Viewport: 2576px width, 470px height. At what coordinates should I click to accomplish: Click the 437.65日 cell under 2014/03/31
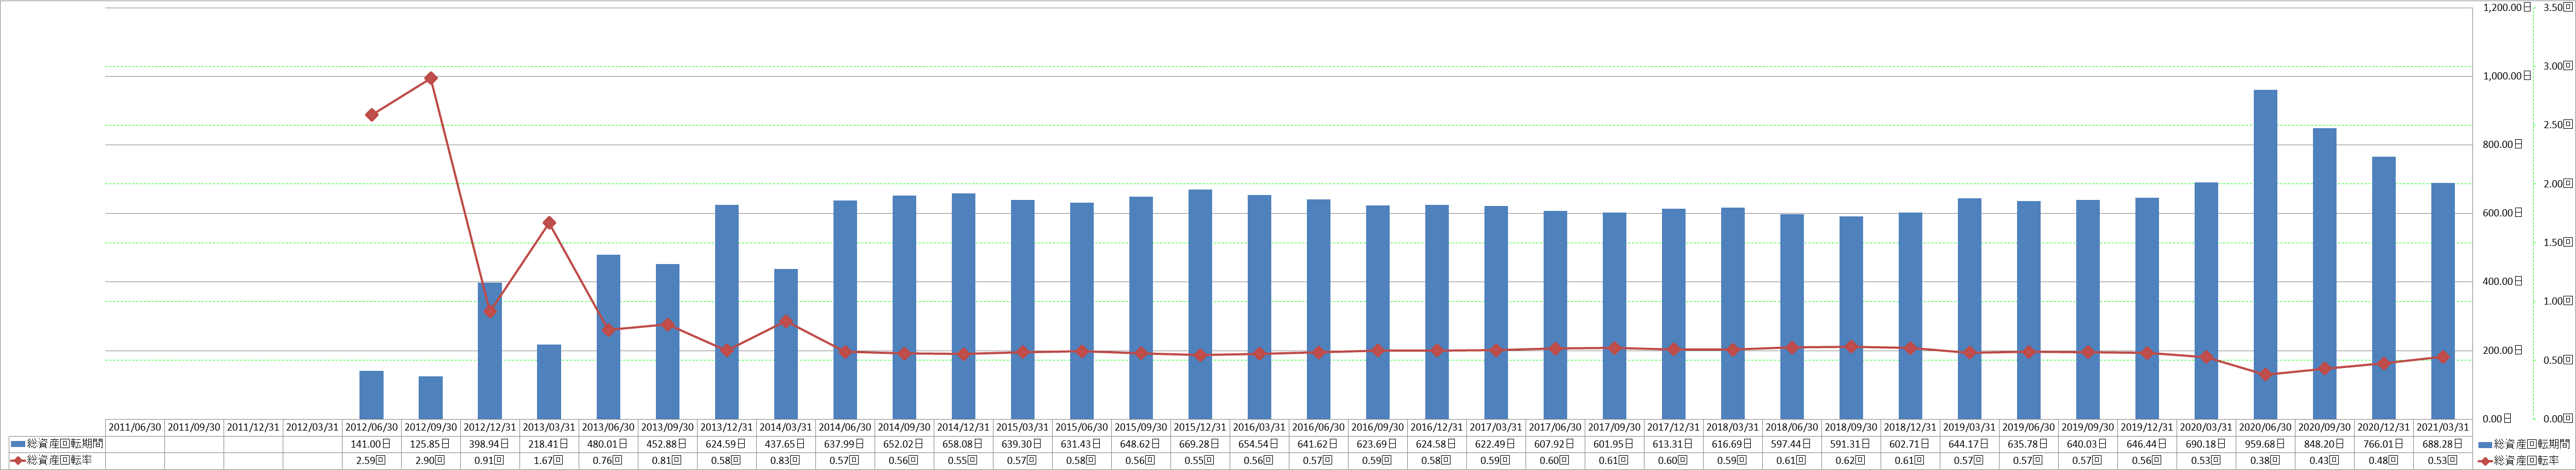click(x=786, y=443)
